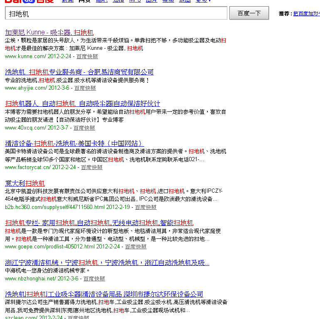The width and height of the screenshot is (320, 319).
Task: Open 百度快照 for www.factorycat.cn result
Action: (x=91, y=167)
